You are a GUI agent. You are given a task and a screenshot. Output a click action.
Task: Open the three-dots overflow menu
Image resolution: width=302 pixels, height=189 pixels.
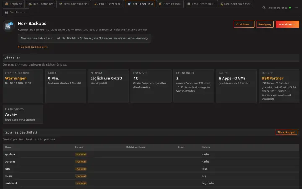coord(296,8)
